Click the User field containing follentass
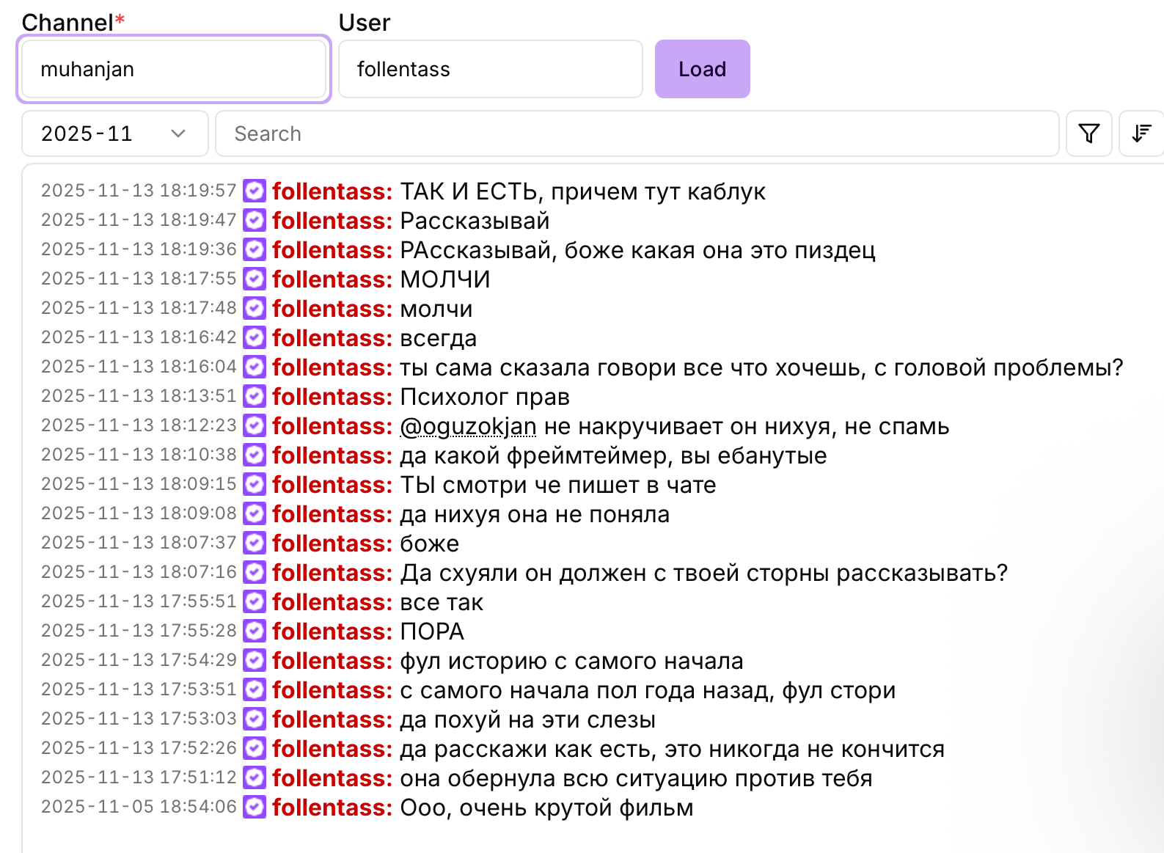 490,70
